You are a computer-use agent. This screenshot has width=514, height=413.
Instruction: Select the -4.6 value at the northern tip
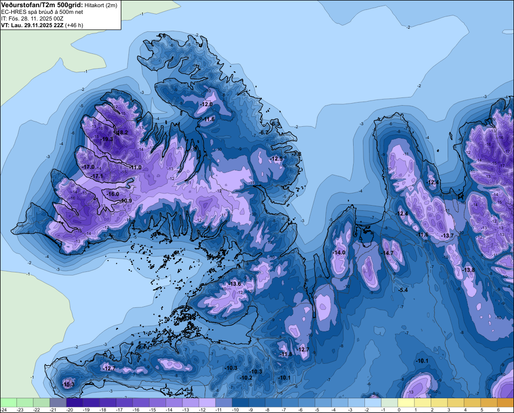(161, 35)
